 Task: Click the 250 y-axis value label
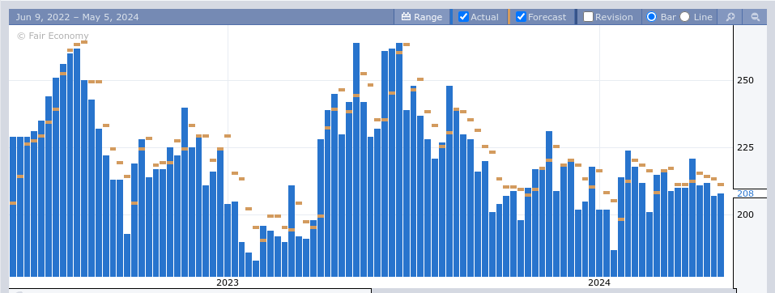[745, 80]
